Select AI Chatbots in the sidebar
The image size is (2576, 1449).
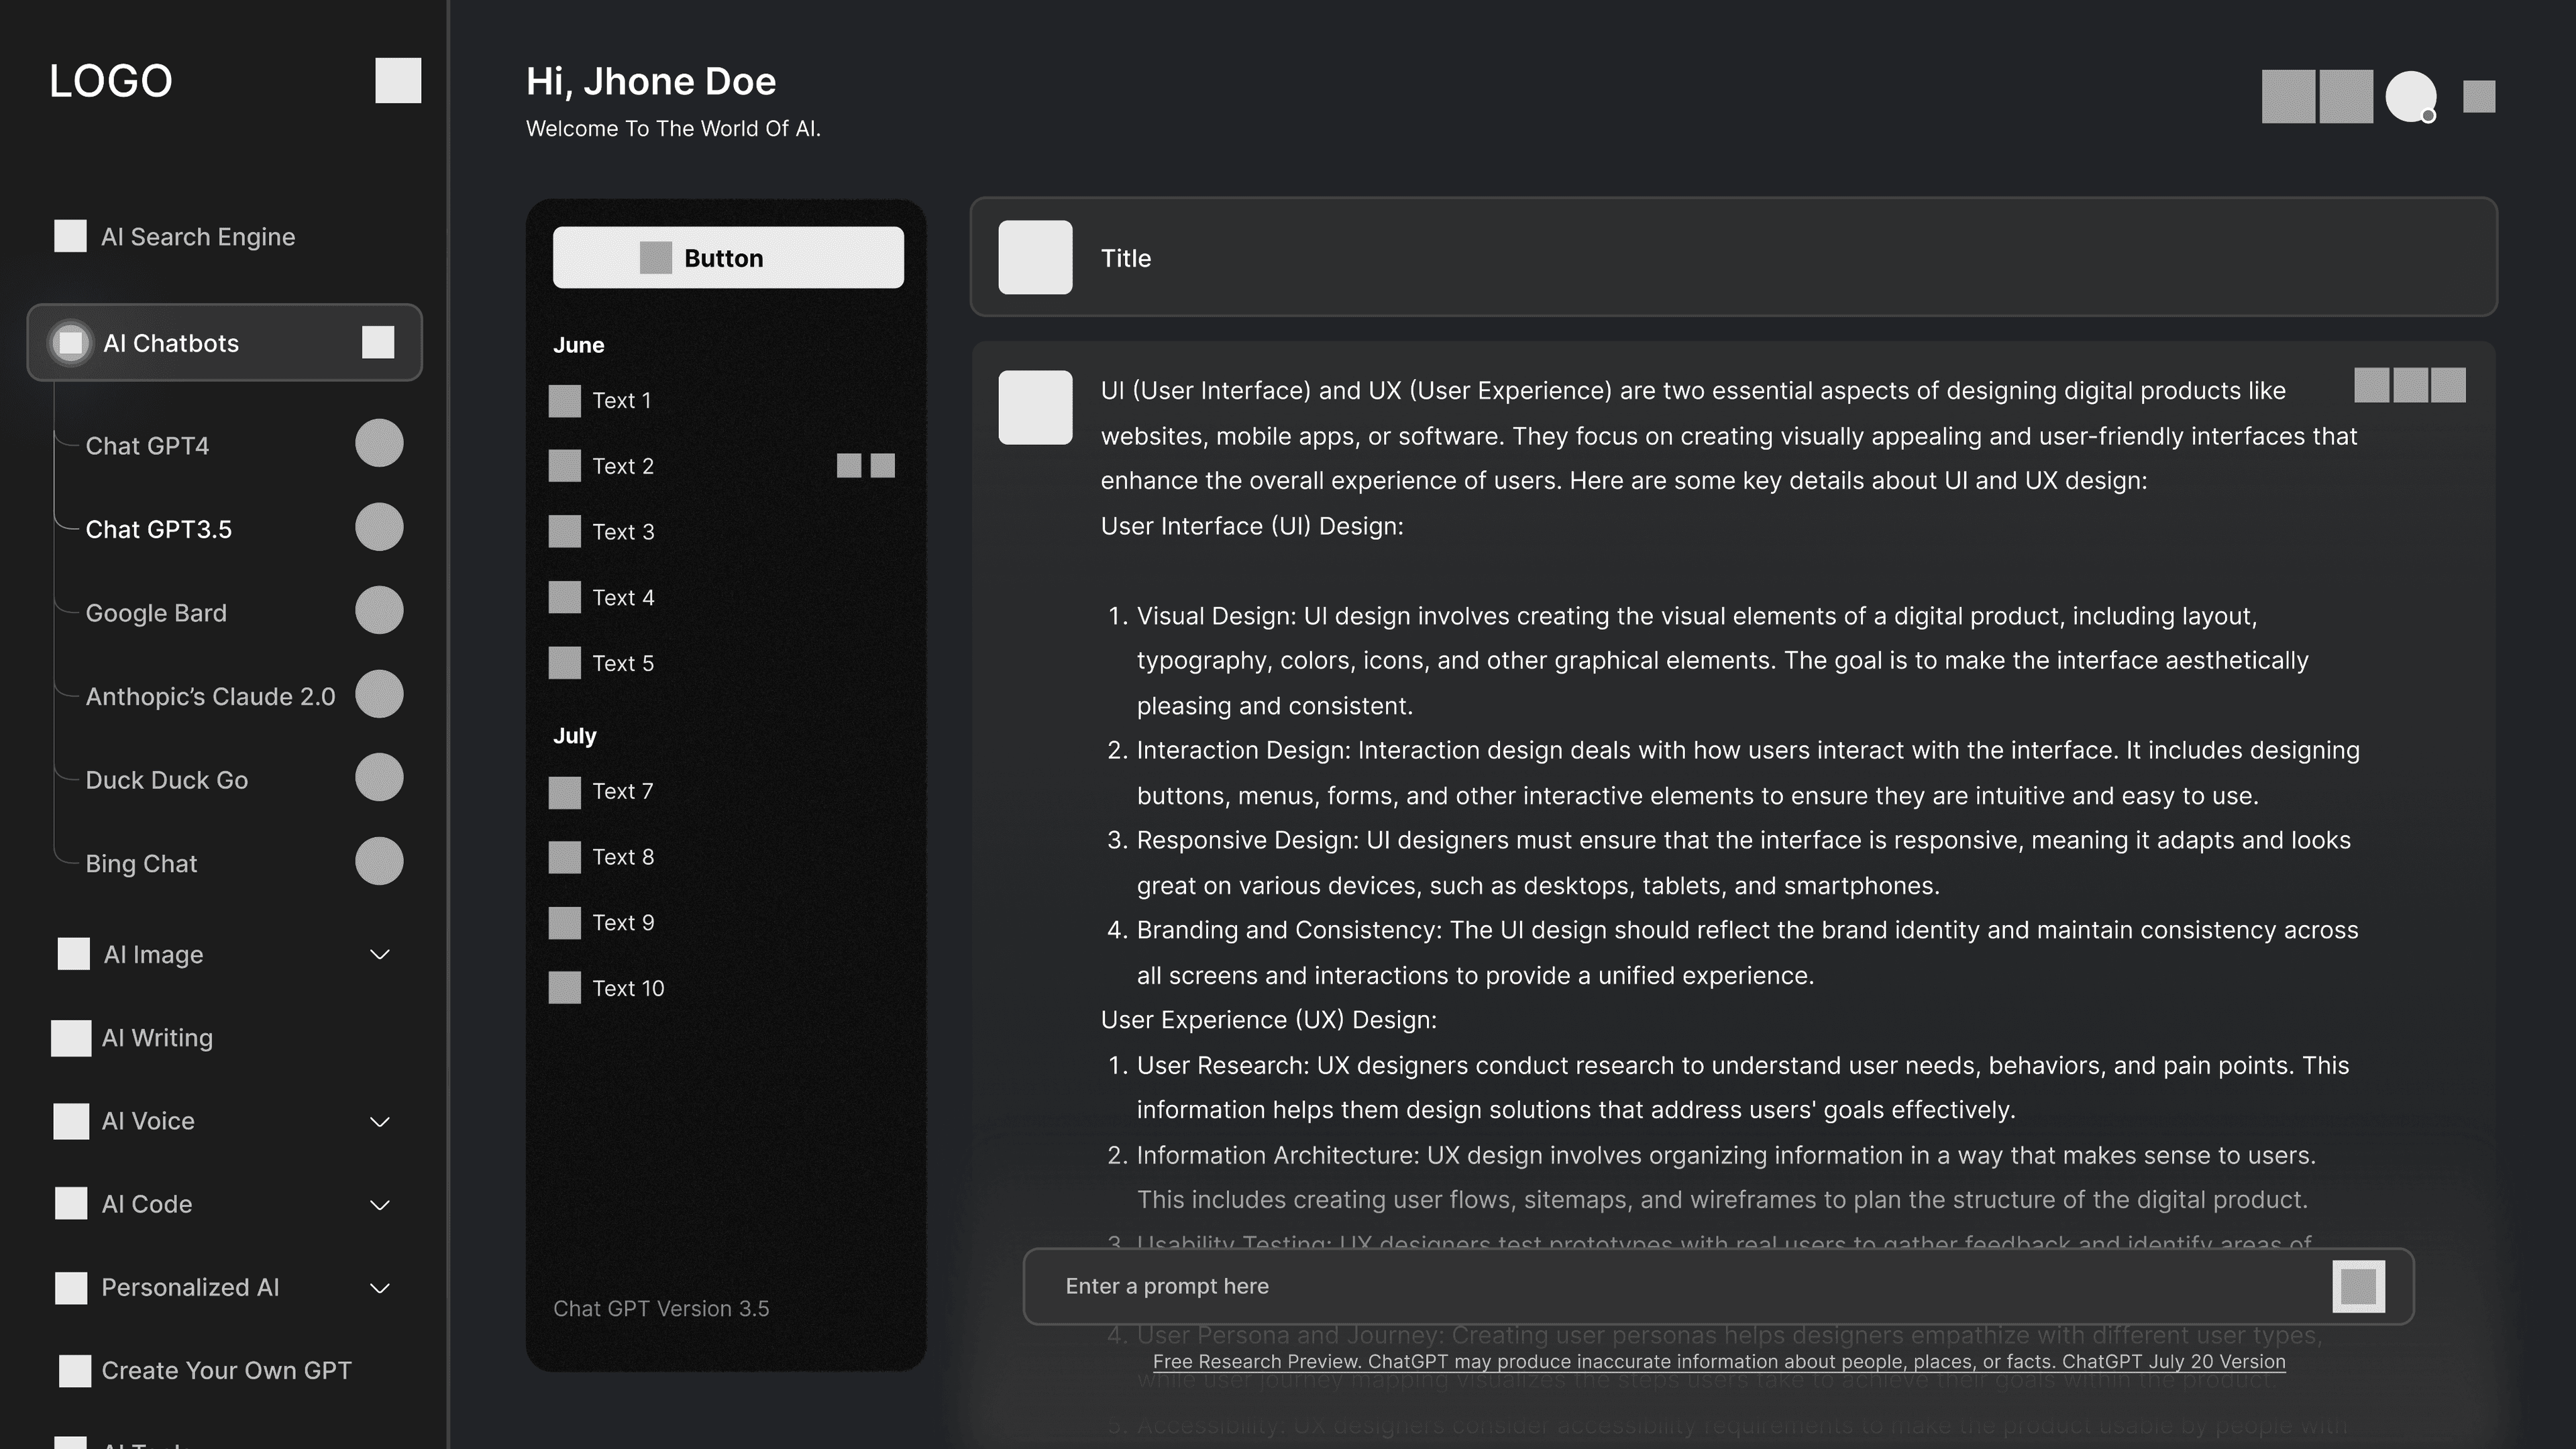point(224,342)
